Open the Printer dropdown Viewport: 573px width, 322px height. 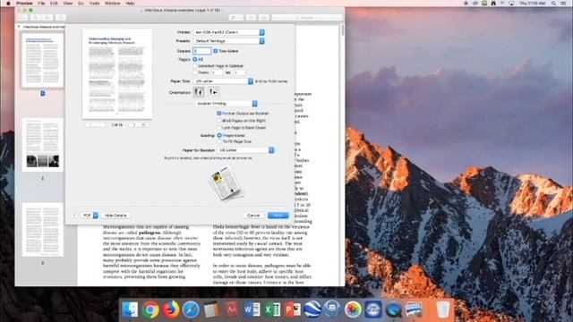pos(229,32)
